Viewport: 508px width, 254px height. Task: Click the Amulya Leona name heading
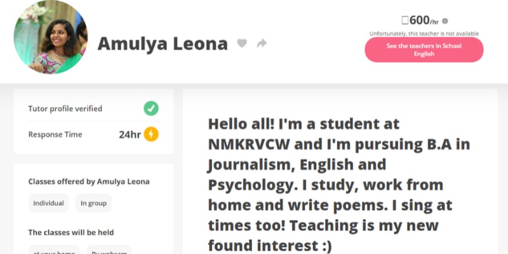click(x=163, y=43)
